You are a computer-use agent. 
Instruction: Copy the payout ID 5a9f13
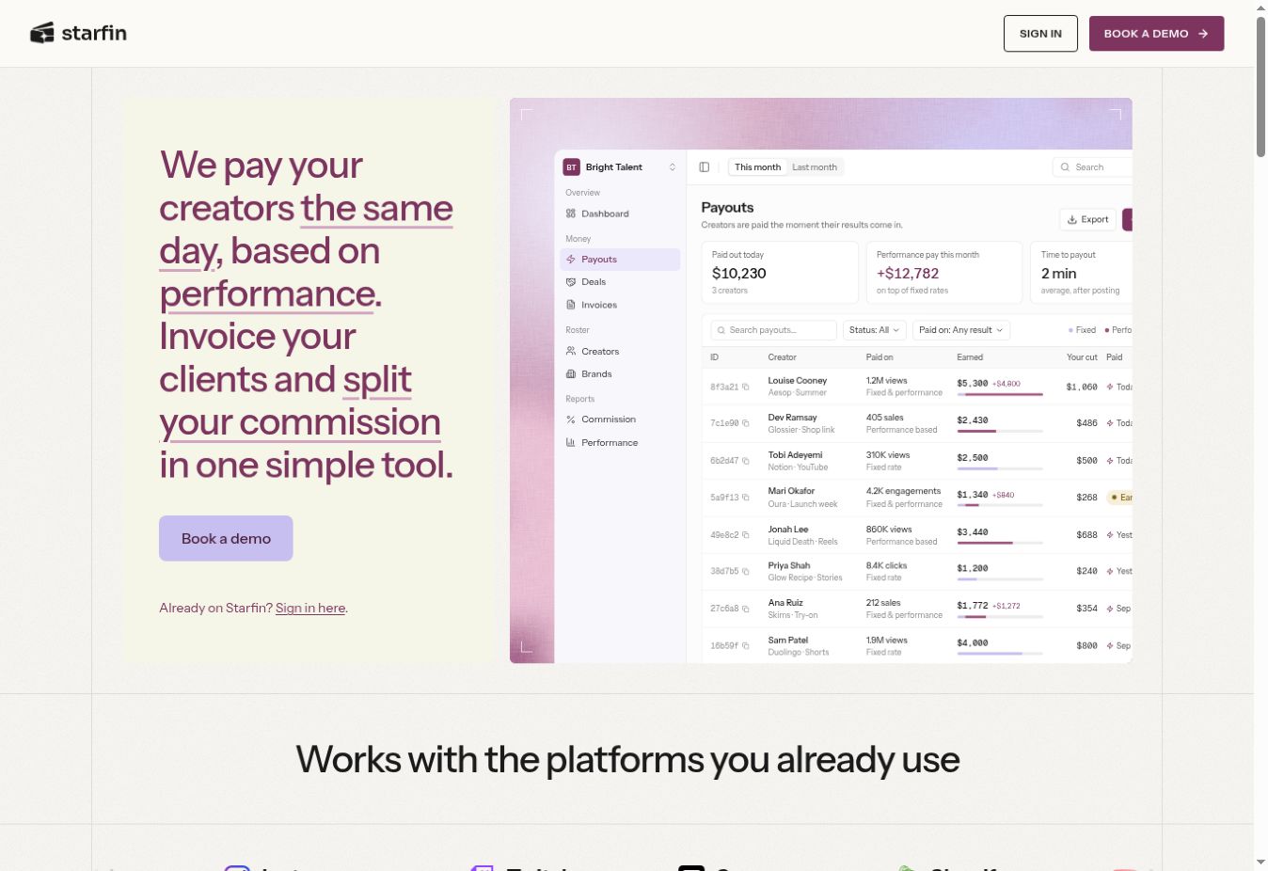tap(746, 498)
